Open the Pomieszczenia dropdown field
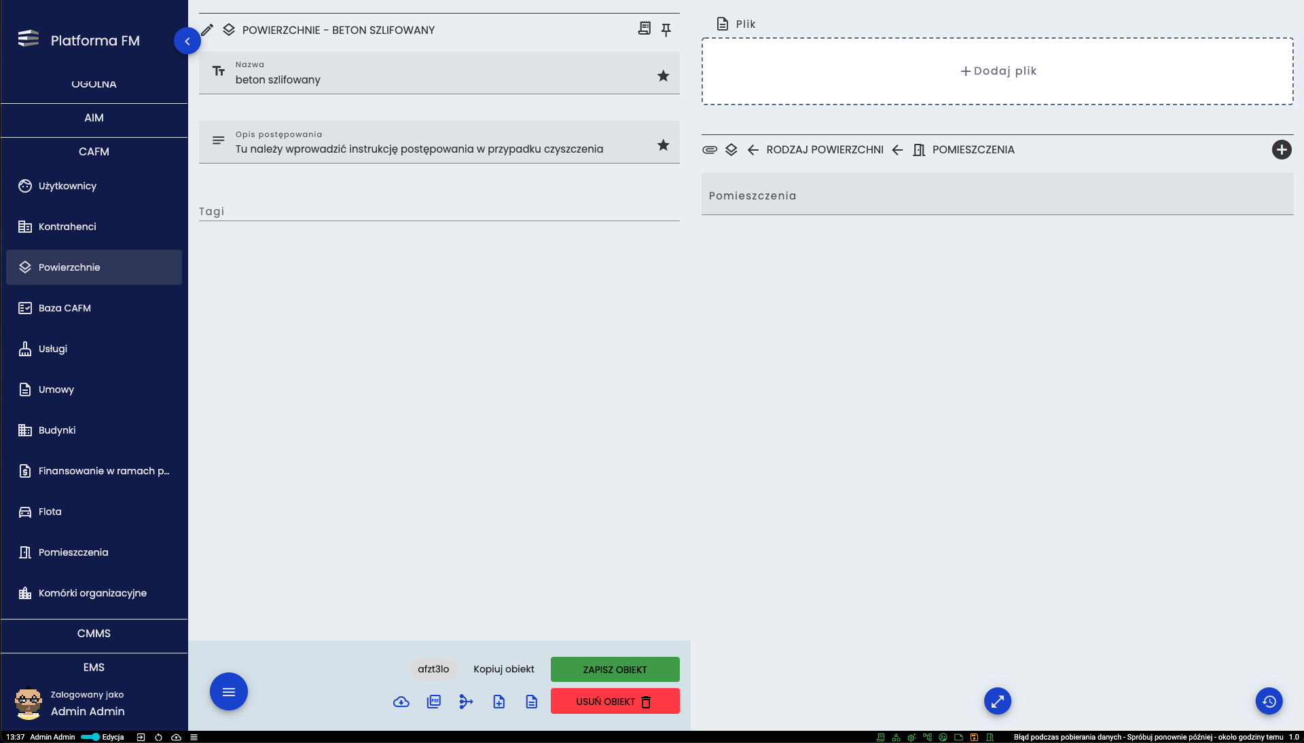The image size is (1304, 743). coord(997,194)
